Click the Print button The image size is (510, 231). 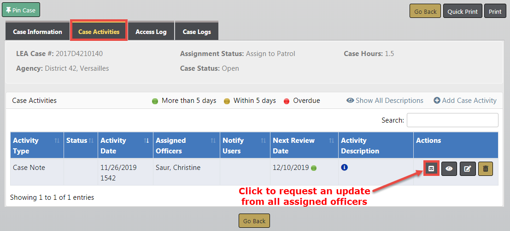point(495,11)
